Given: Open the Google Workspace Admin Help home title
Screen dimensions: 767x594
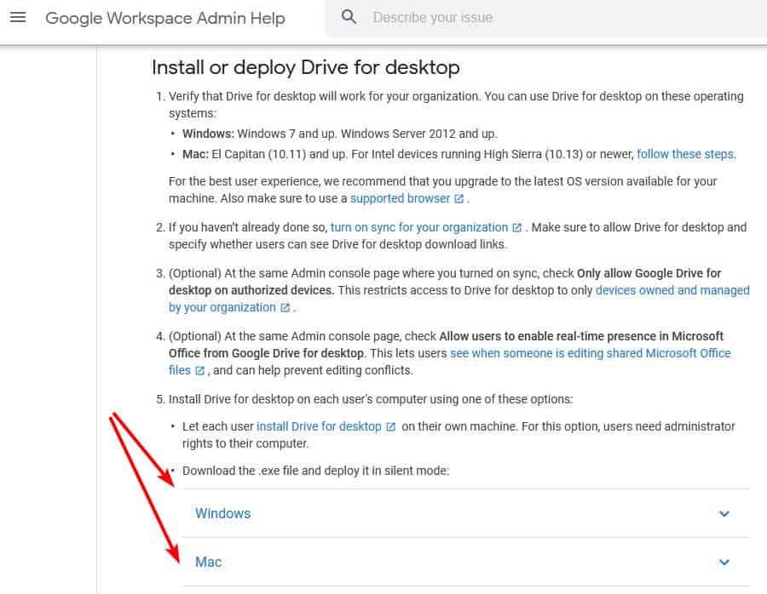Looking at the screenshot, I should [x=165, y=18].
